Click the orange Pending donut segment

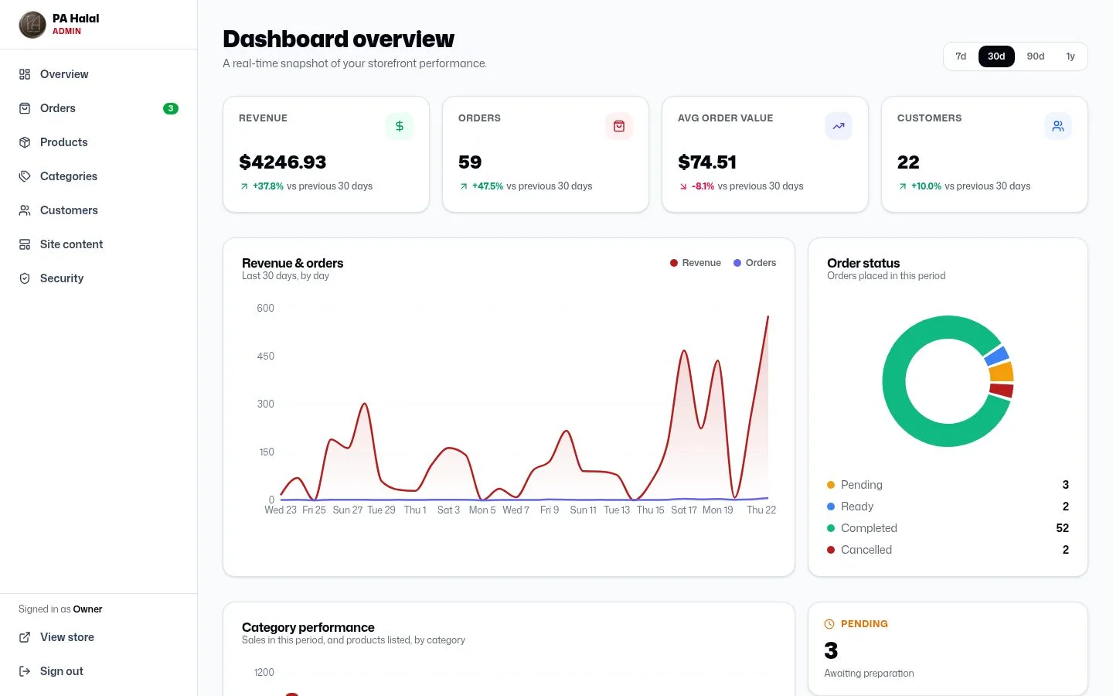click(x=1002, y=372)
